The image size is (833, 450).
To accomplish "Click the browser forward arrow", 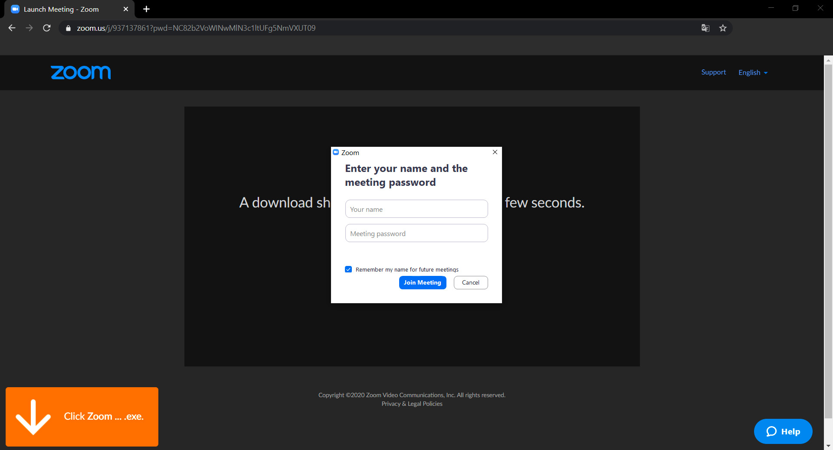I will coord(29,28).
